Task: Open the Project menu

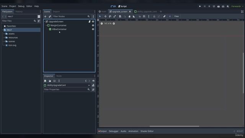Action: tap(13, 6)
